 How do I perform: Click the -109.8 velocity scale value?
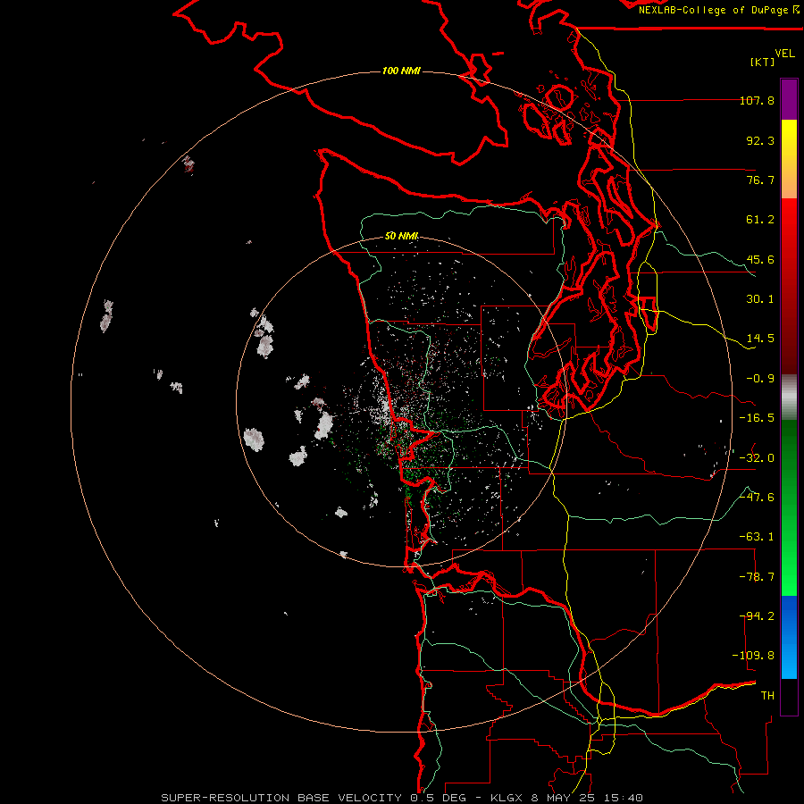(754, 656)
